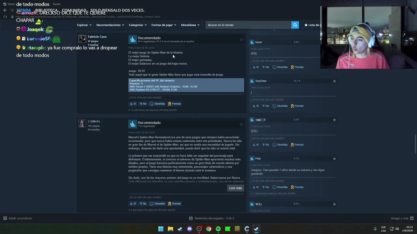Mark CriiMeXx's review as Divertida
Screen dimensions: 417x234
(x=157, y=204)
